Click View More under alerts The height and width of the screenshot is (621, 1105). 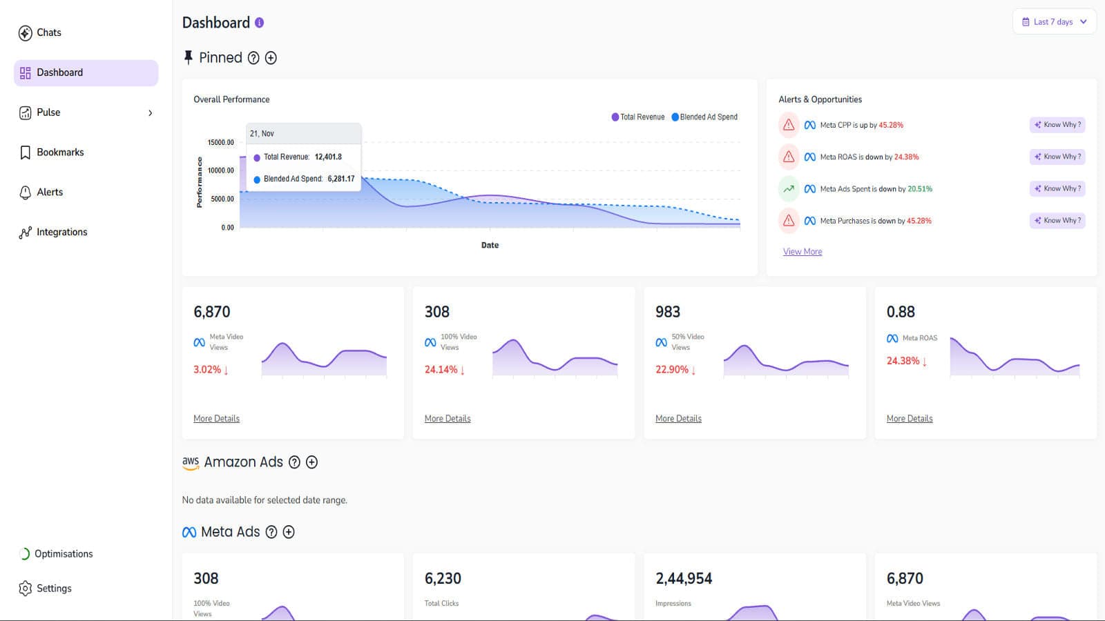pos(803,252)
